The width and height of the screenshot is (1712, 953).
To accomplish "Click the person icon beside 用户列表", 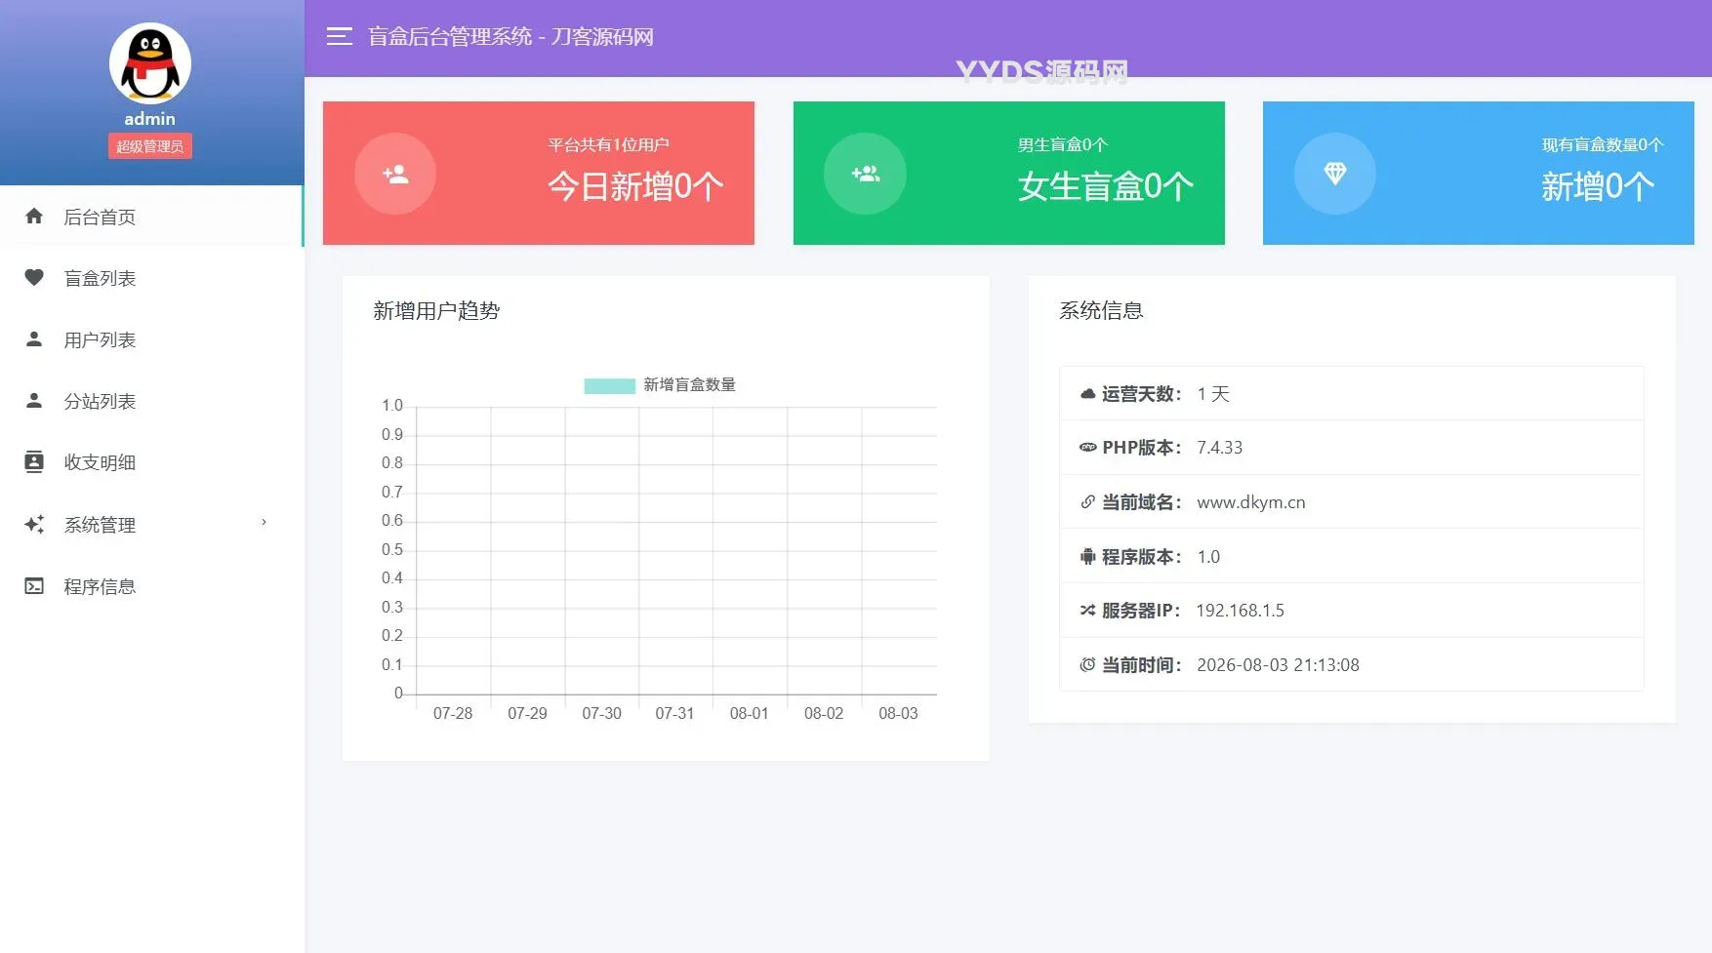I will point(34,338).
